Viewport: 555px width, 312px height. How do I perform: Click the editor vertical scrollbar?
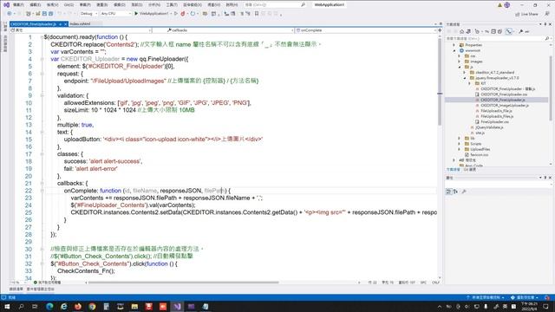[440, 81]
